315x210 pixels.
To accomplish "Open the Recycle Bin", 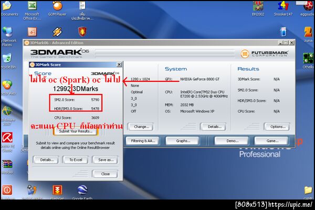I will (8, 61).
